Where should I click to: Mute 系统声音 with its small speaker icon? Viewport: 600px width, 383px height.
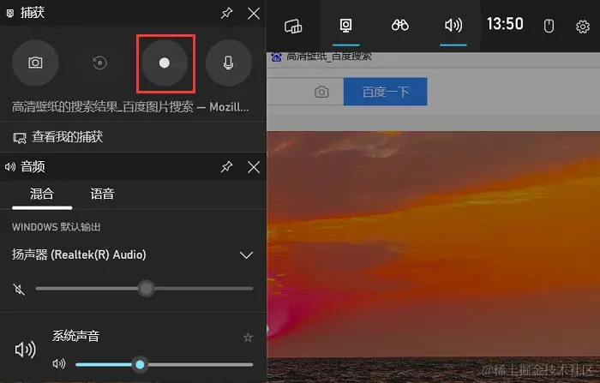[x=59, y=363]
